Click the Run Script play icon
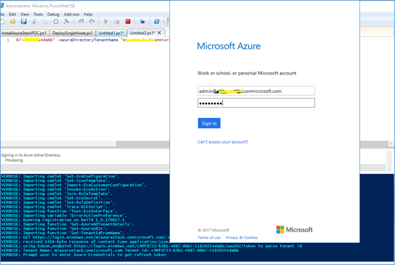Image resolution: width=395 pixels, height=265 pixels. [106, 21]
